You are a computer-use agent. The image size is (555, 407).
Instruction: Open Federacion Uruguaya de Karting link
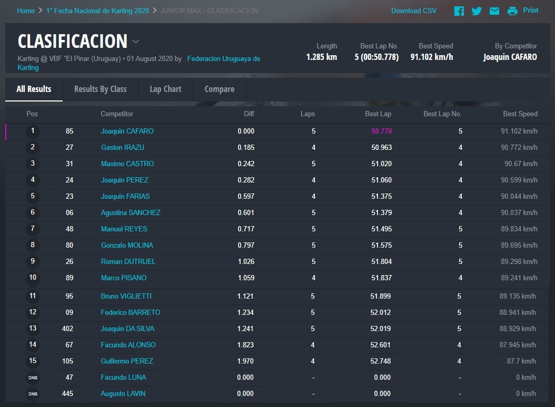[223, 58]
